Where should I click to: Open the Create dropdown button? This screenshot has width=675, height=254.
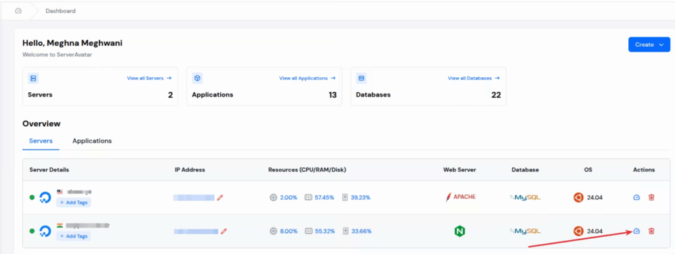649,44
